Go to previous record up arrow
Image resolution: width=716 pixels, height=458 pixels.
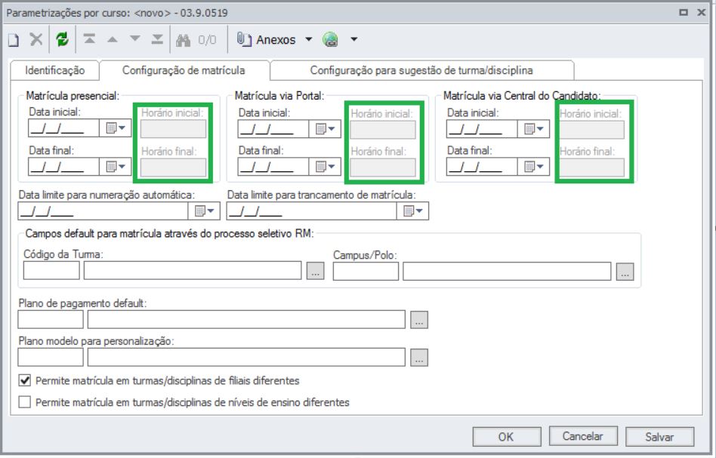(113, 40)
